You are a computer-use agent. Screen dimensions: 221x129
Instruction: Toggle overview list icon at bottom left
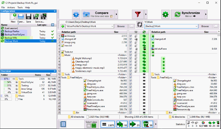click(63, 124)
